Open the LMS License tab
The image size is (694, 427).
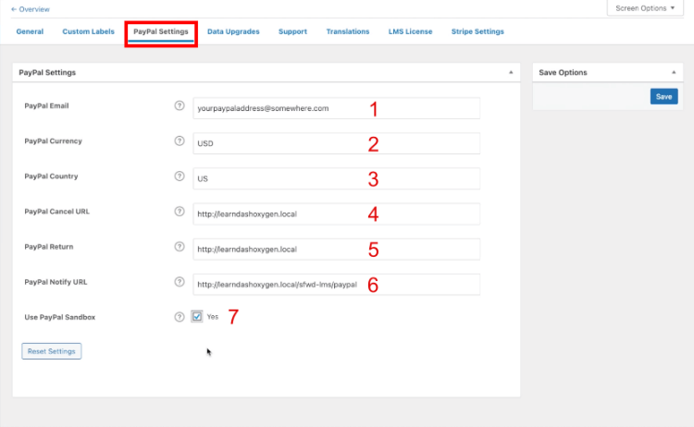point(410,31)
